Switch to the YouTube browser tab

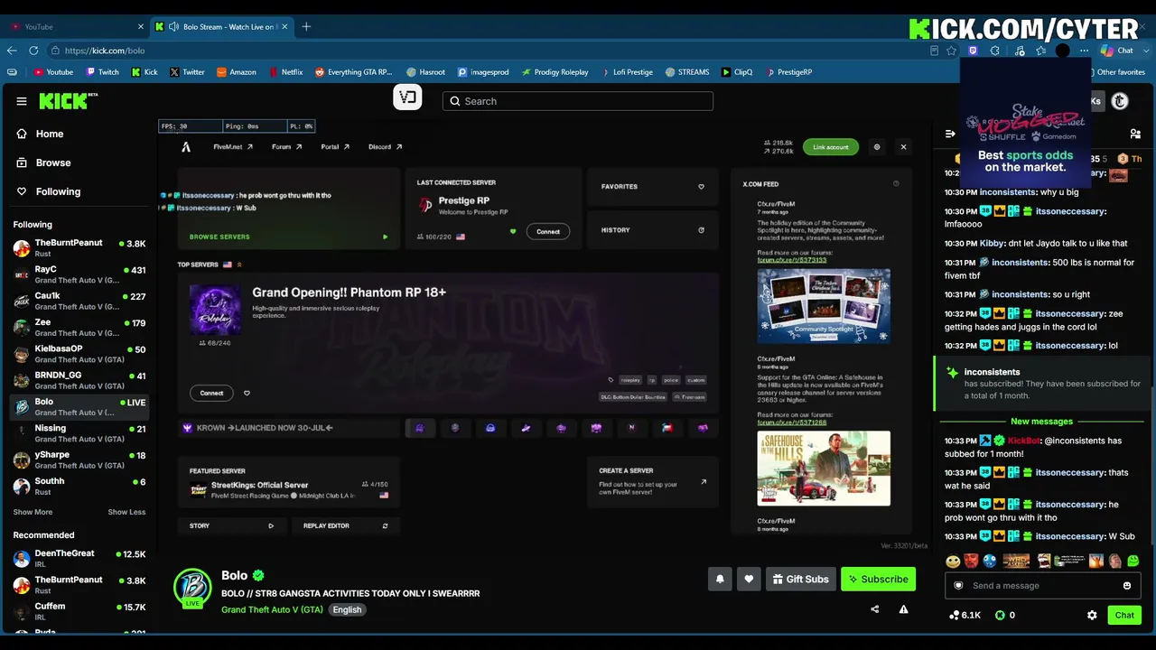(77, 26)
